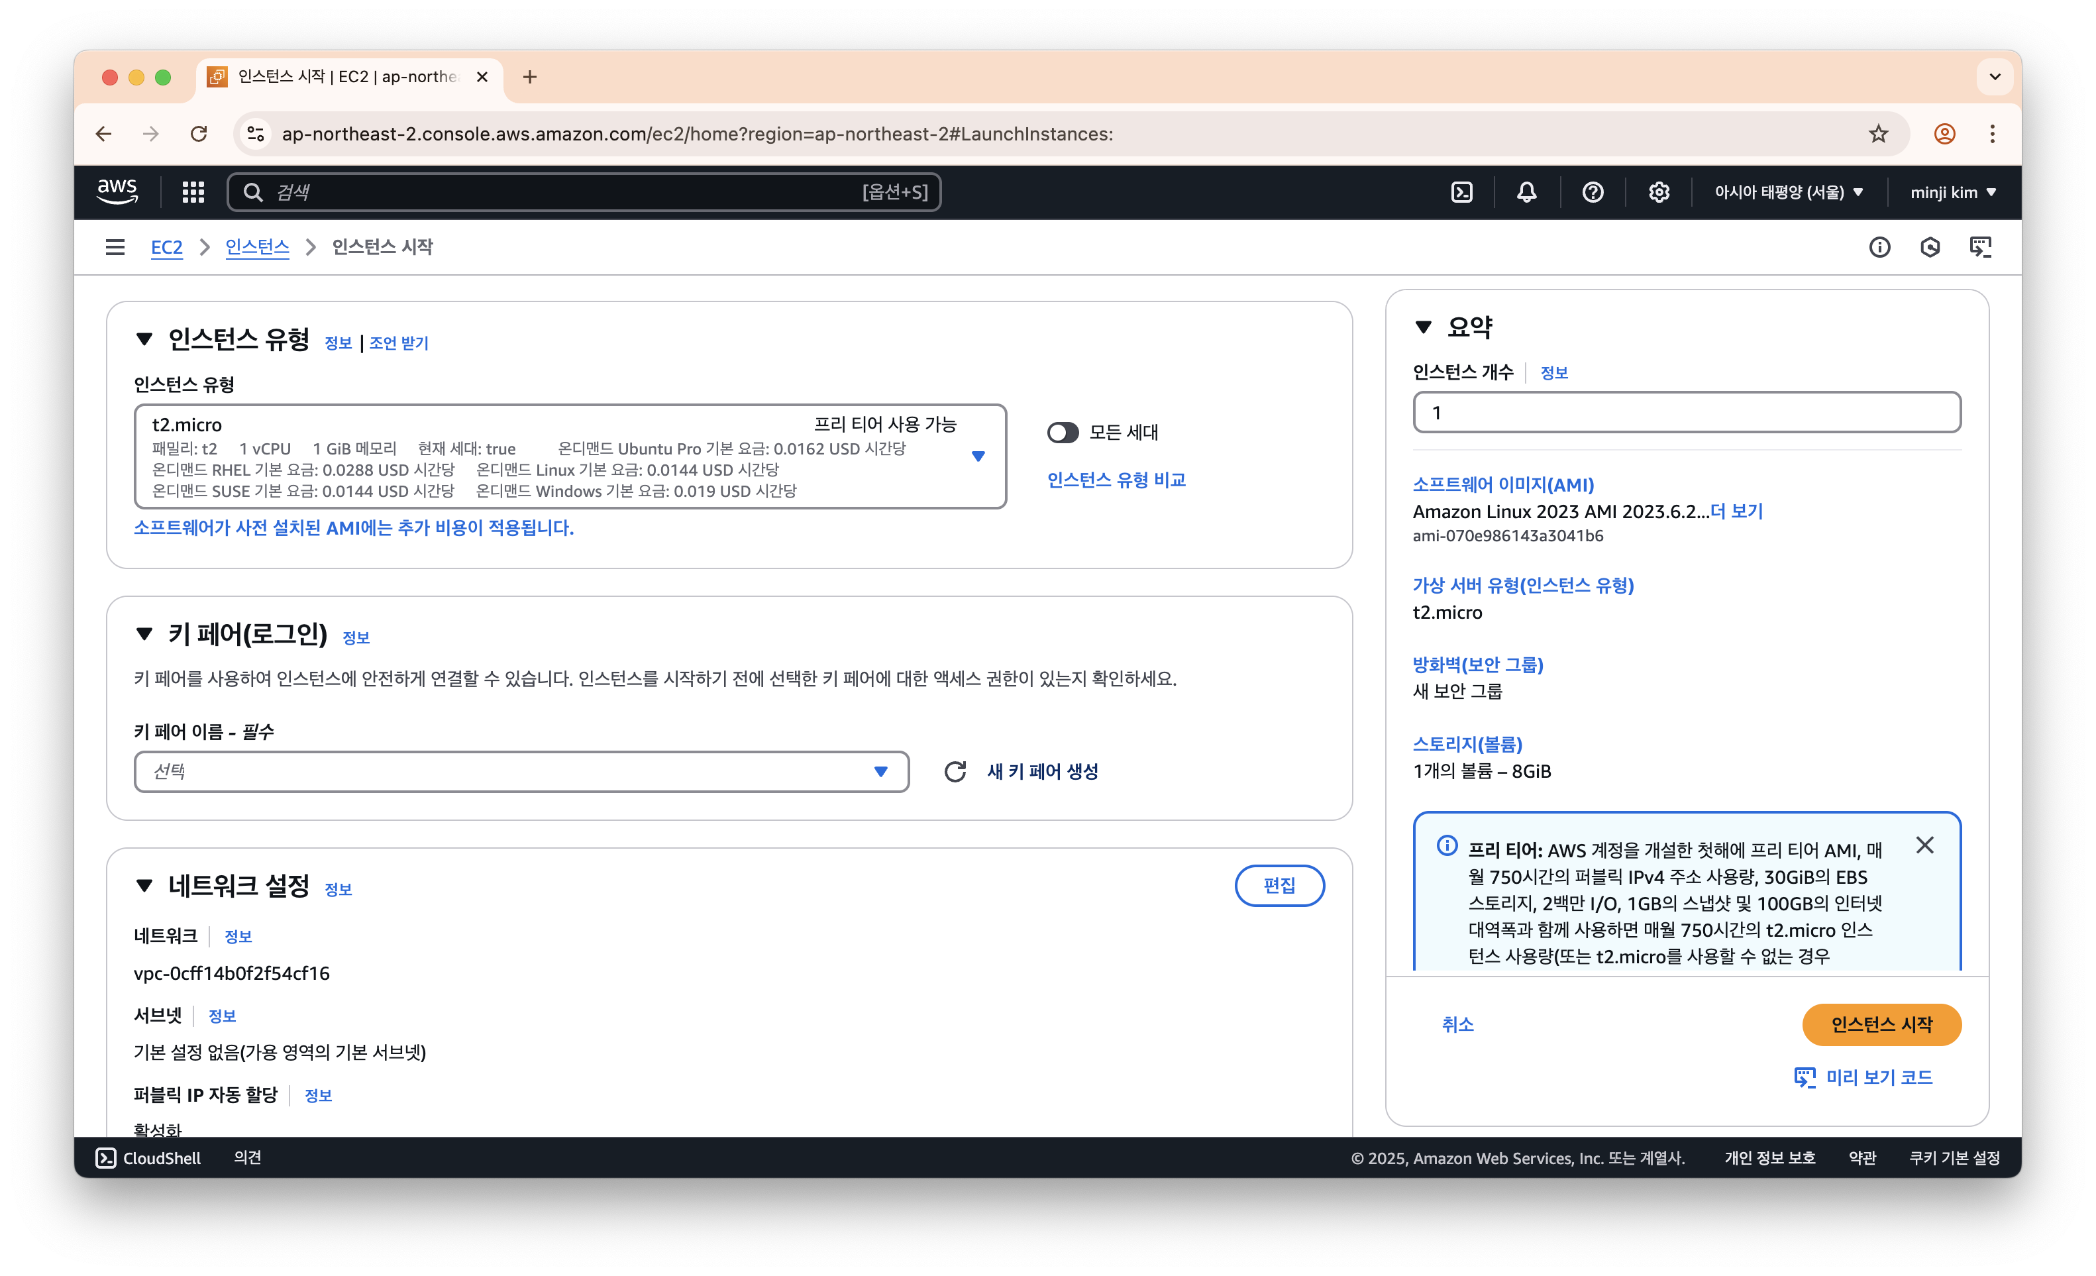
Task: Open the 아시아 태평양 (서울) region selector
Action: tap(1789, 192)
